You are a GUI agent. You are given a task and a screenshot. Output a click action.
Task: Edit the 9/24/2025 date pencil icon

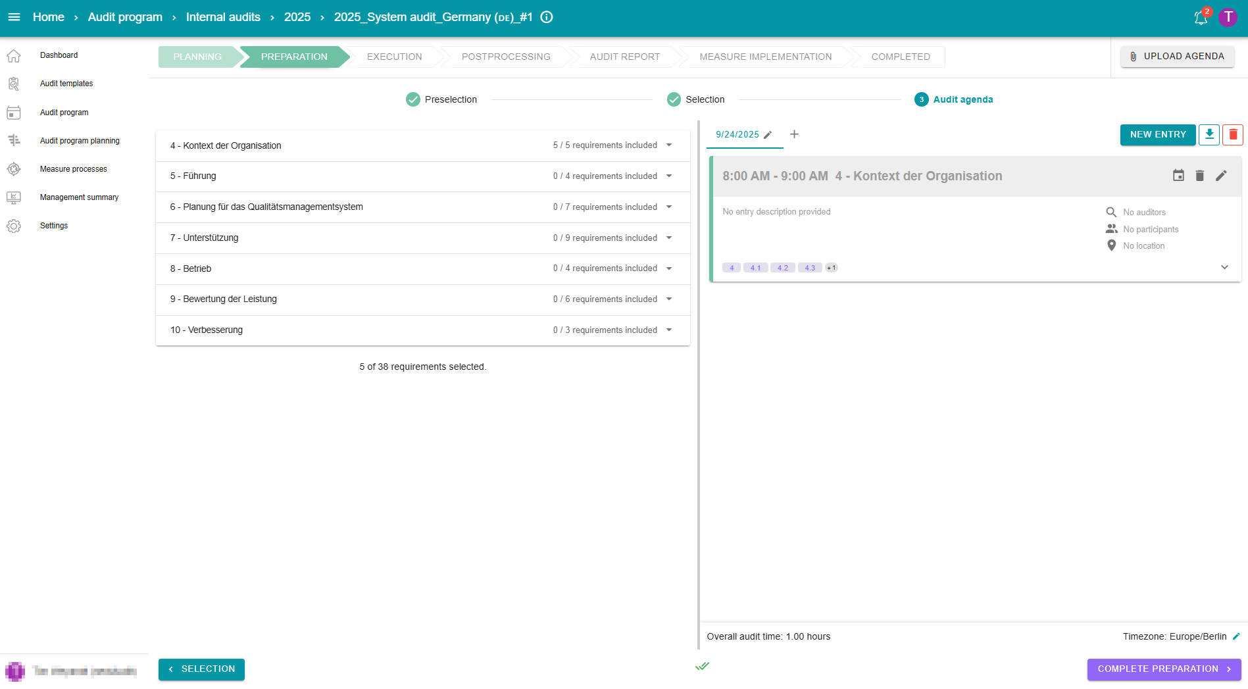768,135
